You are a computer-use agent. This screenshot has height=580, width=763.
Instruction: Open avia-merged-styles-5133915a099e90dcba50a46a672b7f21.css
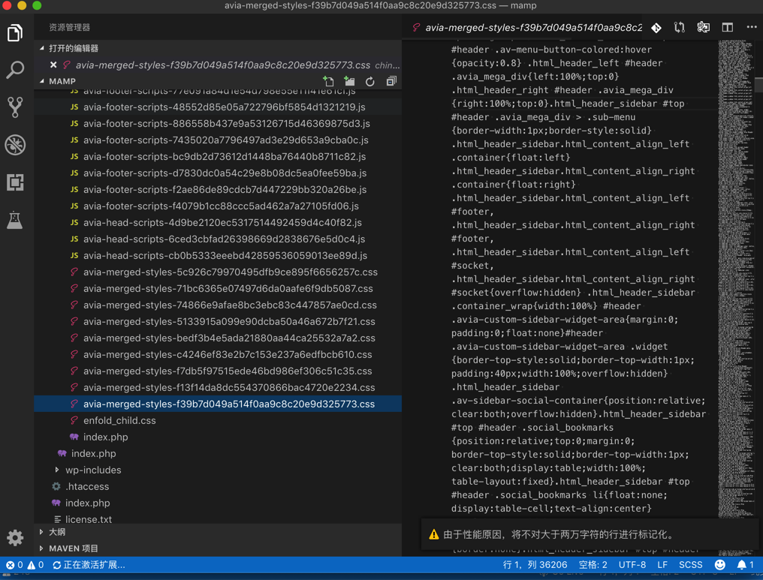218,322
